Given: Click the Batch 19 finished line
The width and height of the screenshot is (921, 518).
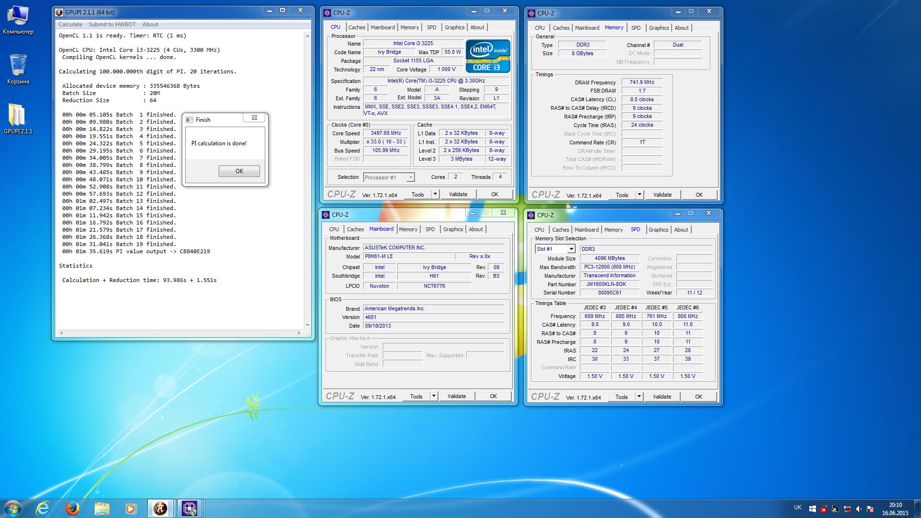Looking at the screenshot, I should point(119,244).
